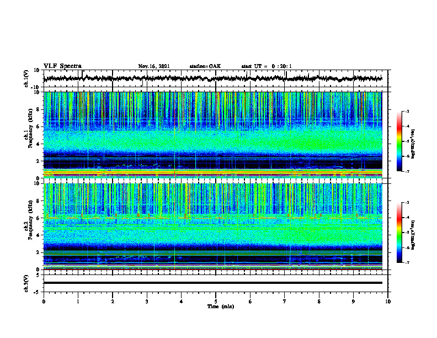Click the "Time (min)" axis title

click(221, 307)
